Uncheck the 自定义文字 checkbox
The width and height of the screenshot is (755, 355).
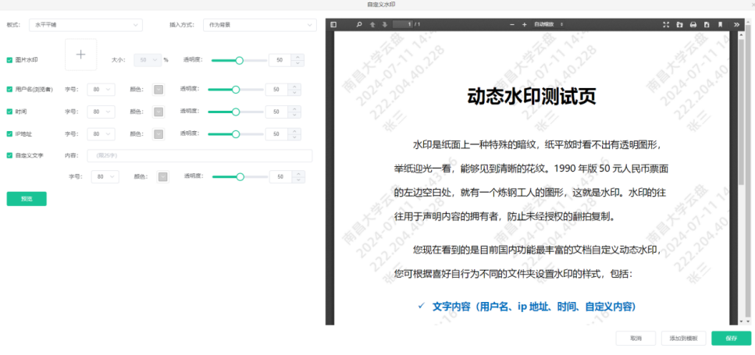(x=9, y=155)
